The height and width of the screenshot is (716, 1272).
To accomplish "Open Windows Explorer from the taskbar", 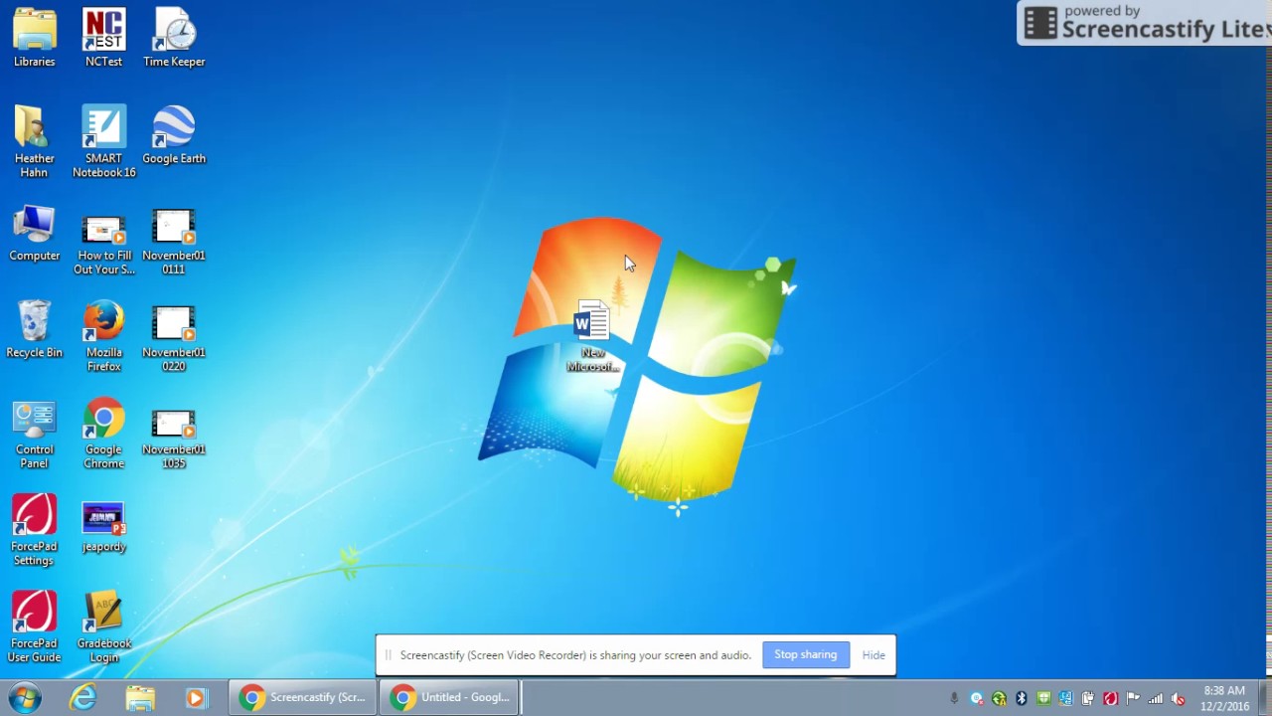I will pyautogui.click(x=140, y=698).
